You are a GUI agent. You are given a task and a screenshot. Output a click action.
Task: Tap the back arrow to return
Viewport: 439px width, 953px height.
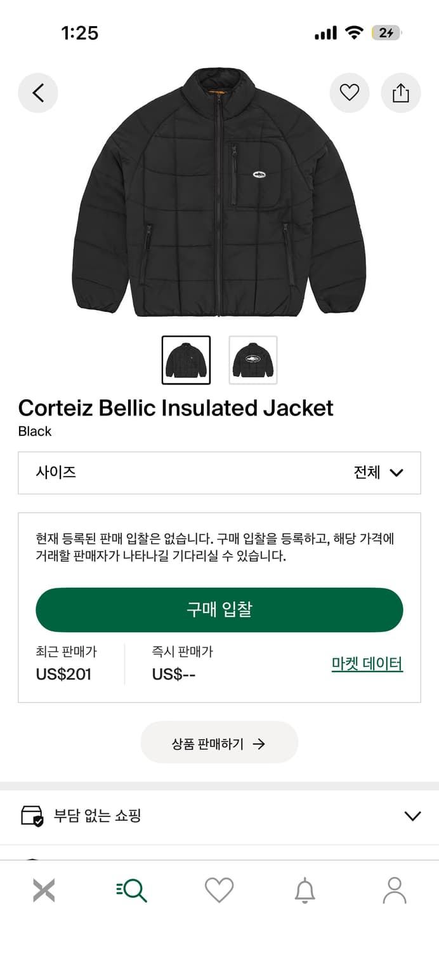tap(38, 93)
